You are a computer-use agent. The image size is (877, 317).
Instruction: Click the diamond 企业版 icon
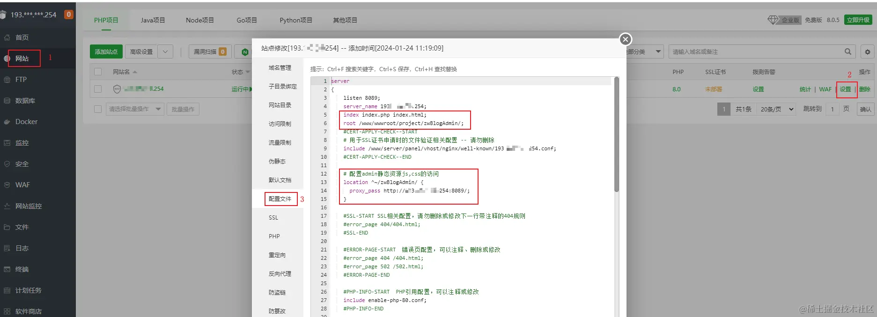(773, 20)
